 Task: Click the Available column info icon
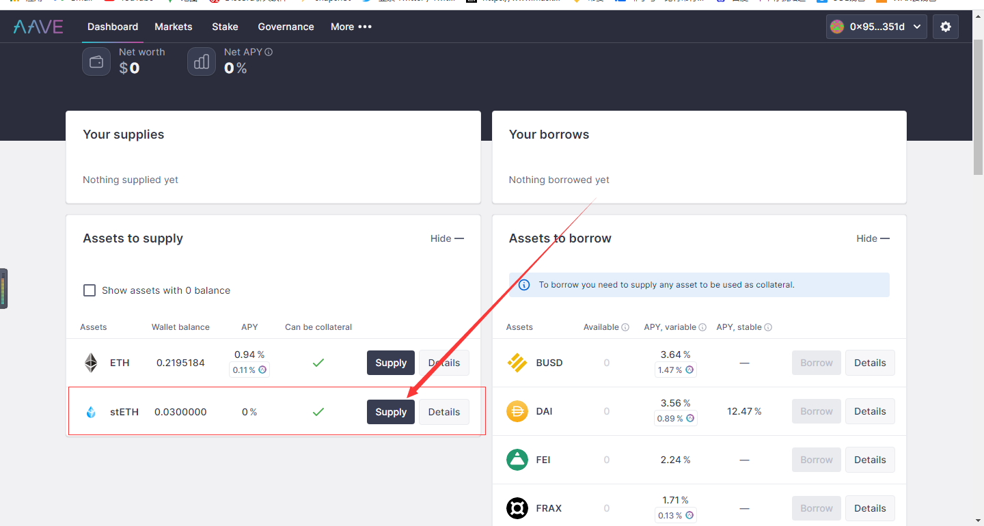(x=625, y=327)
